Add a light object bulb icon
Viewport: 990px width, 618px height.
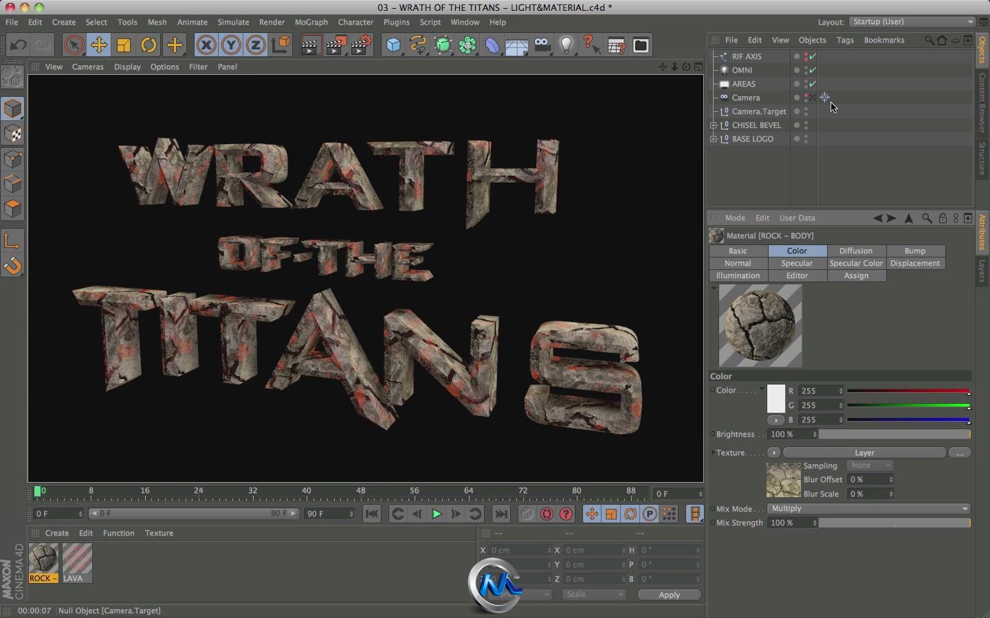[x=566, y=45]
